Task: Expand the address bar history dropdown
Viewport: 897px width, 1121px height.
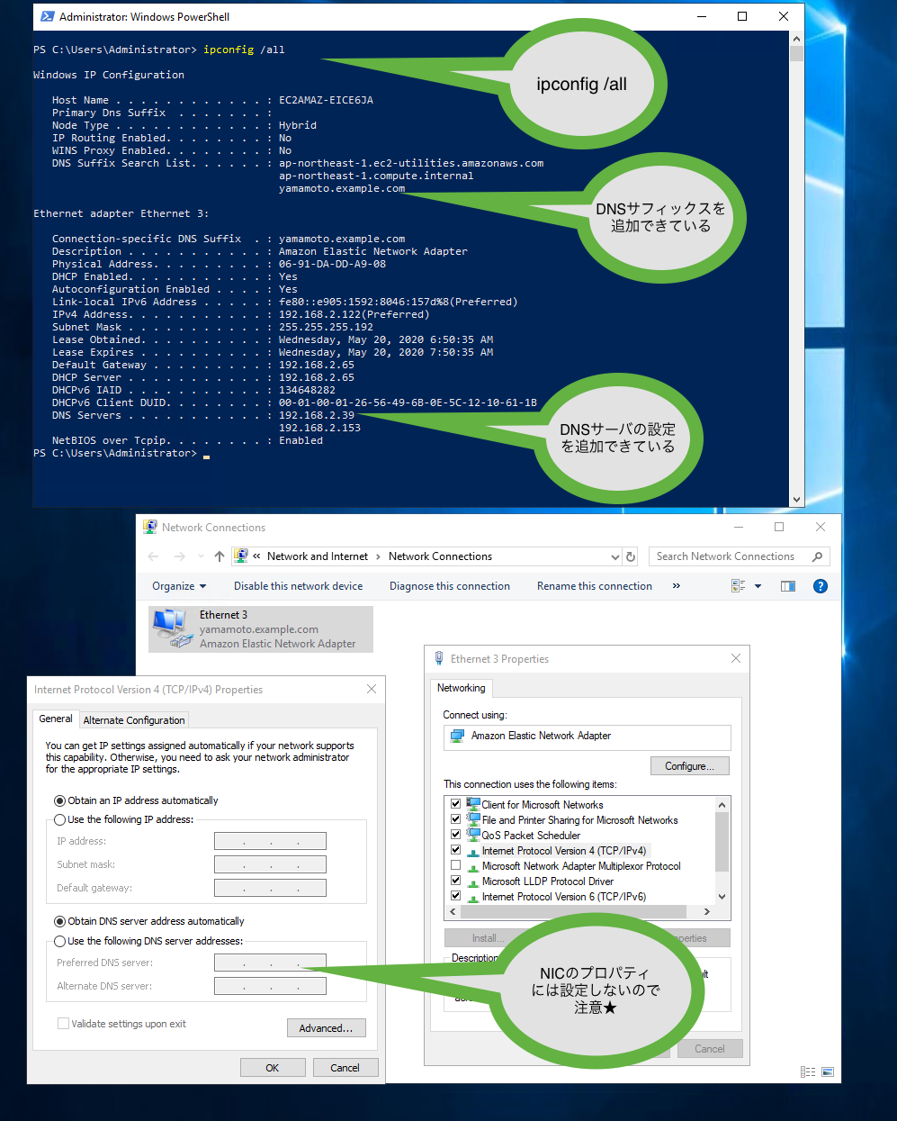Action: [615, 557]
